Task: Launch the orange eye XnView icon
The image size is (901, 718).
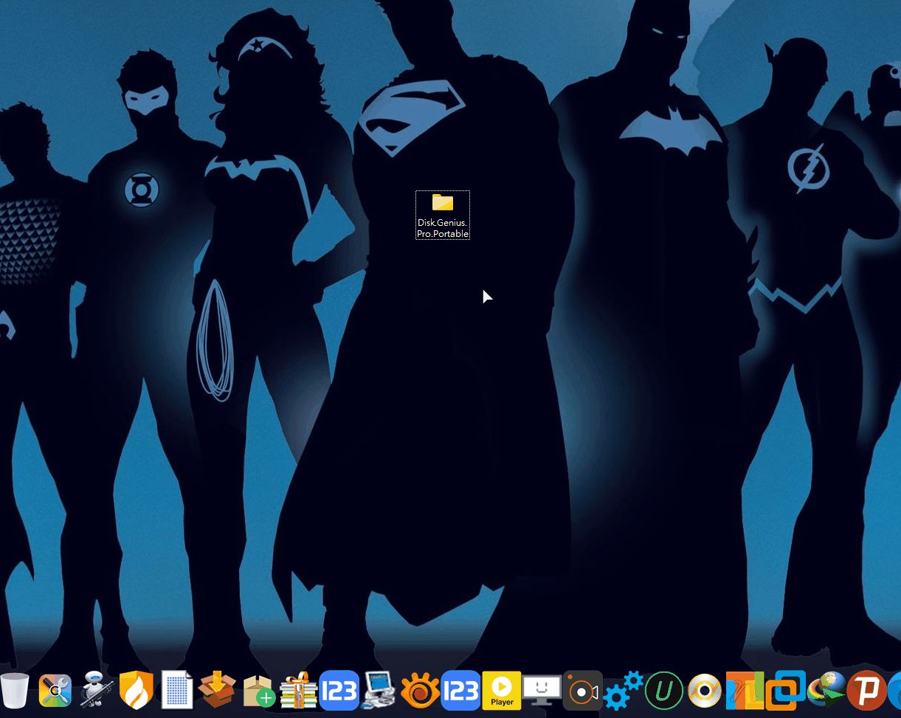Action: click(420, 692)
